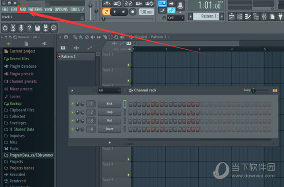Open the Cell snap selector dropdown
This screenshot has height=187, width=284.
tap(175, 18)
